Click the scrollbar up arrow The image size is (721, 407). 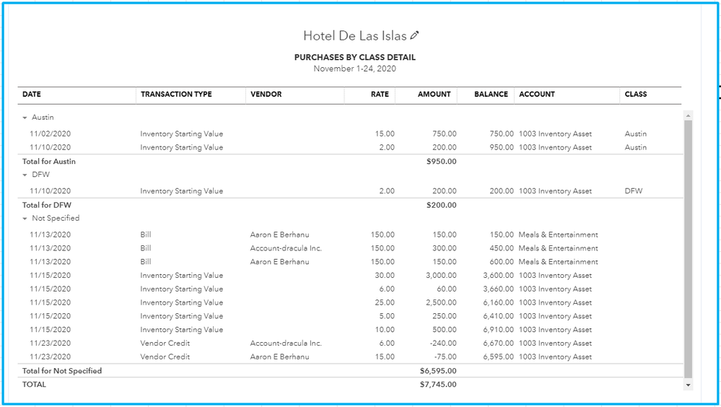[688, 115]
